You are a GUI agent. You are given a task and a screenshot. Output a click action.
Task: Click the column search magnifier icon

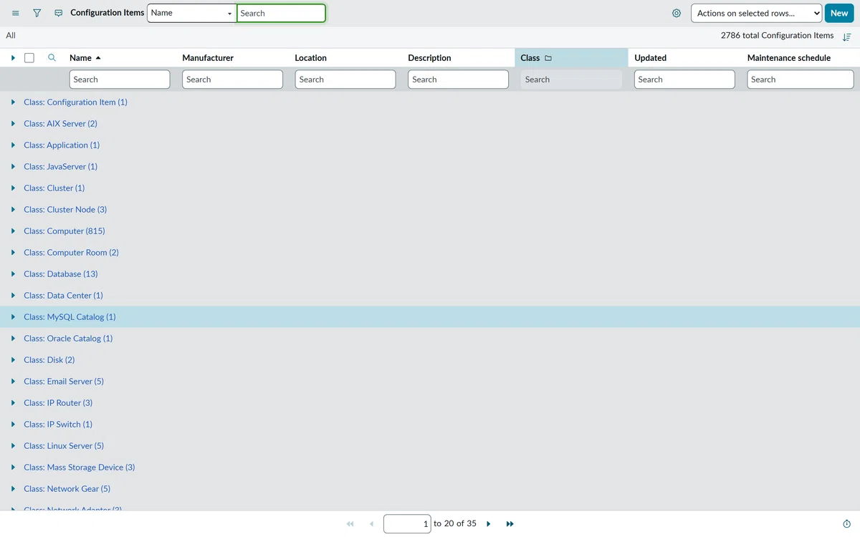[52, 58]
